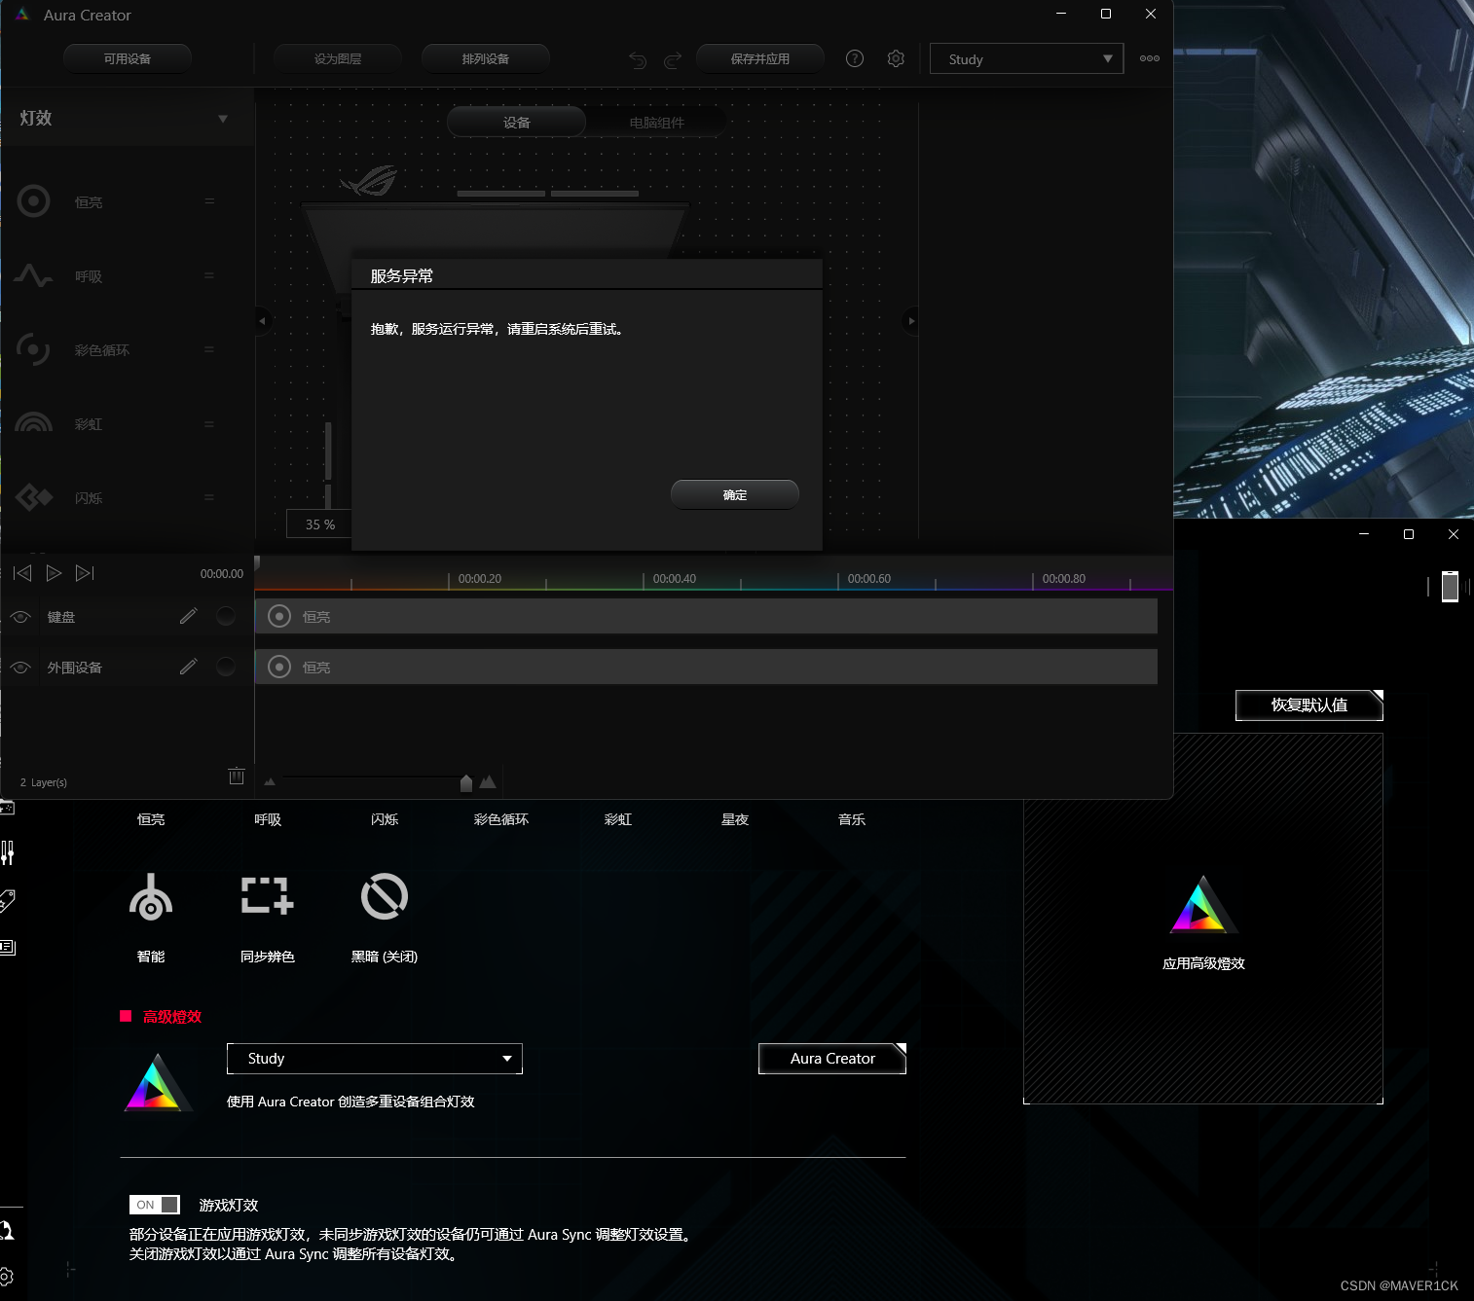The image size is (1474, 1301).
Task: Click the undo arrow in Aura Creator toolbar
Action: 638,60
